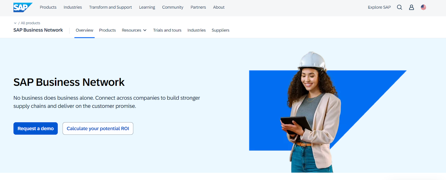Select the Products tab in sub-navigation
Image resolution: width=446 pixels, height=180 pixels.
point(107,30)
